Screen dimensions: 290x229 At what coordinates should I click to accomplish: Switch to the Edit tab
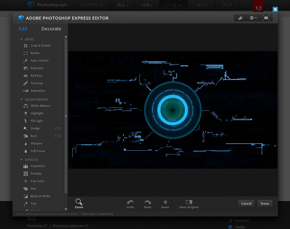(x=23, y=29)
